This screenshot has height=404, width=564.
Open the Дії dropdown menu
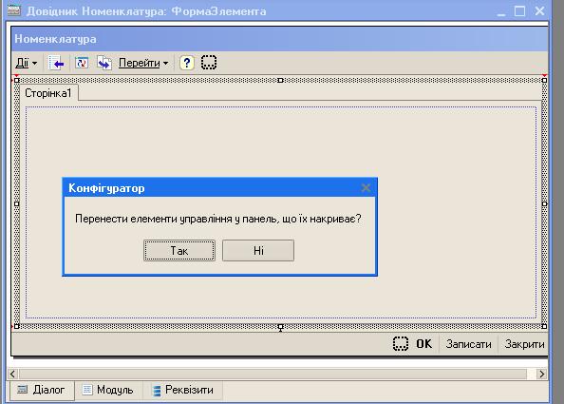[26, 63]
